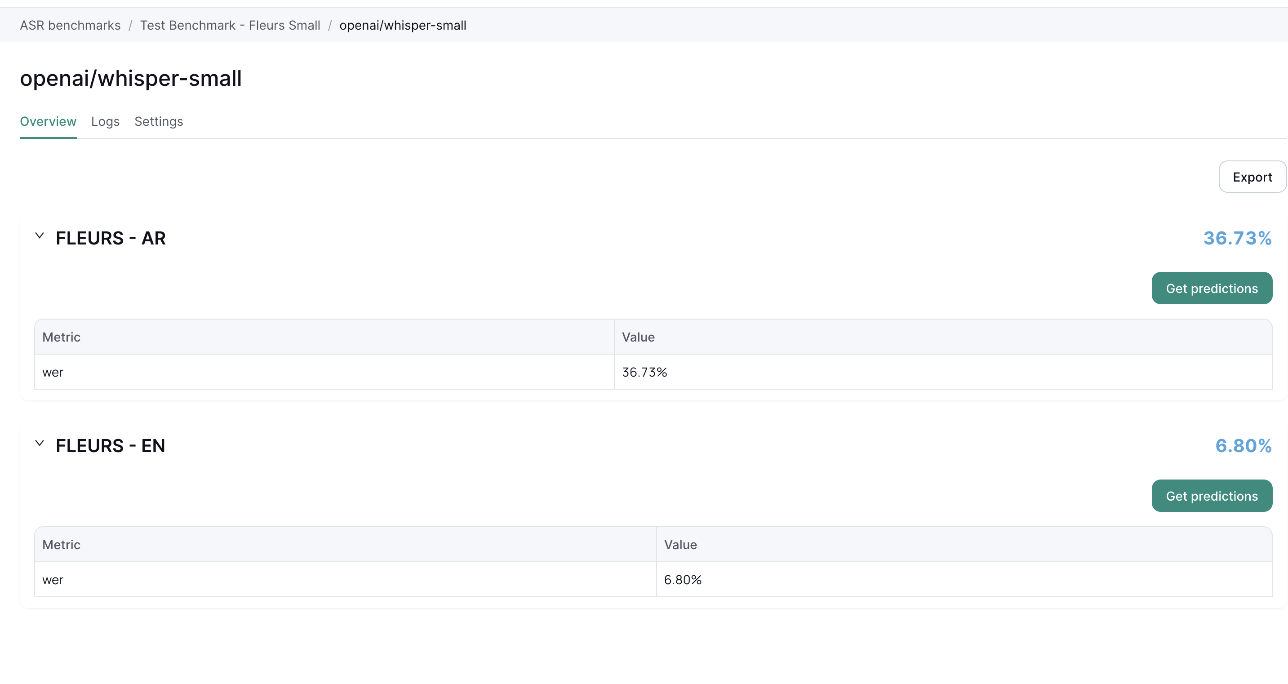Viewport: 1288px width, 684px height.
Task: Switch to the Logs tab
Action: 105,121
